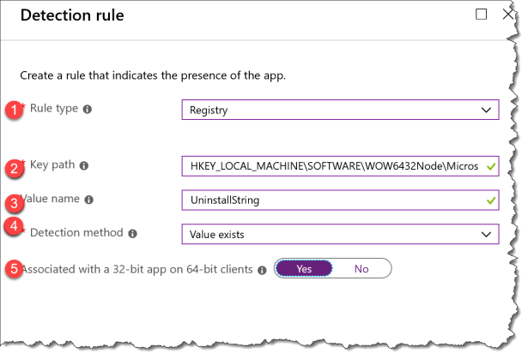
Task: Click green checkmark in Key path field
Action: coord(490,165)
